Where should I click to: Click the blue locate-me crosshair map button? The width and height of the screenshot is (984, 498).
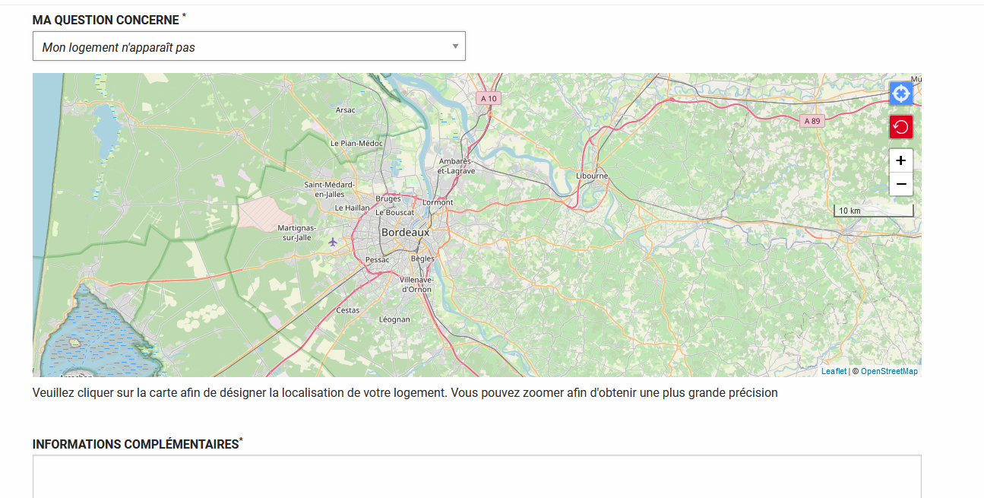[x=901, y=94]
